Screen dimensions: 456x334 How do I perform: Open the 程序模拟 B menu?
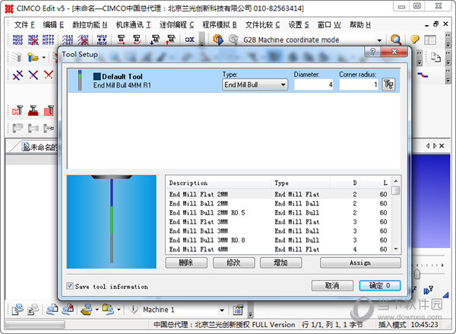(x=220, y=25)
